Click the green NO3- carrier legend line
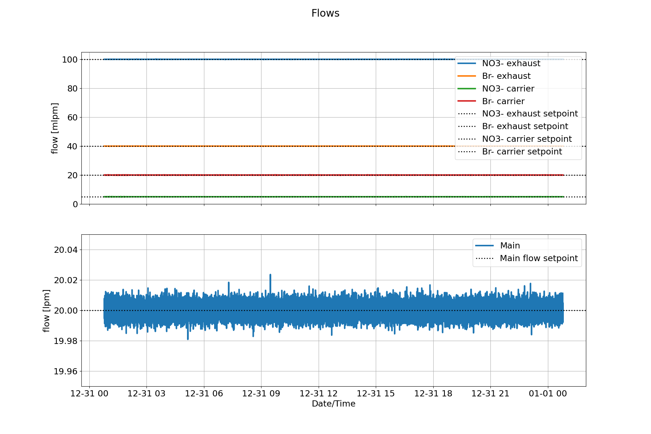This screenshot has height=434, width=651. tap(467, 89)
